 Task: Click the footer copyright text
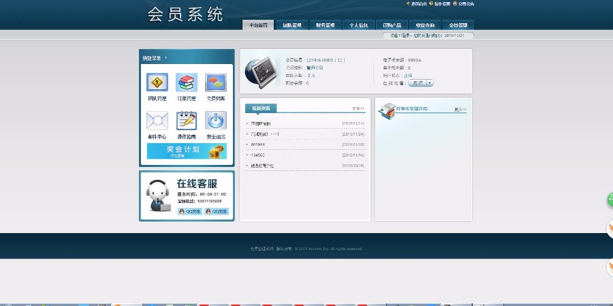tap(306, 249)
